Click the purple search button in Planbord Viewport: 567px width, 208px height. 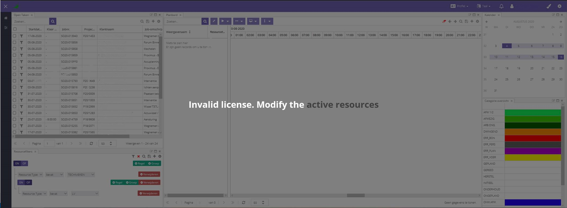click(205, 21)
